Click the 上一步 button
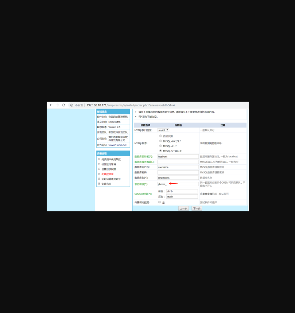The width and height of the screenshot is (295, 313). click(183, 208)
